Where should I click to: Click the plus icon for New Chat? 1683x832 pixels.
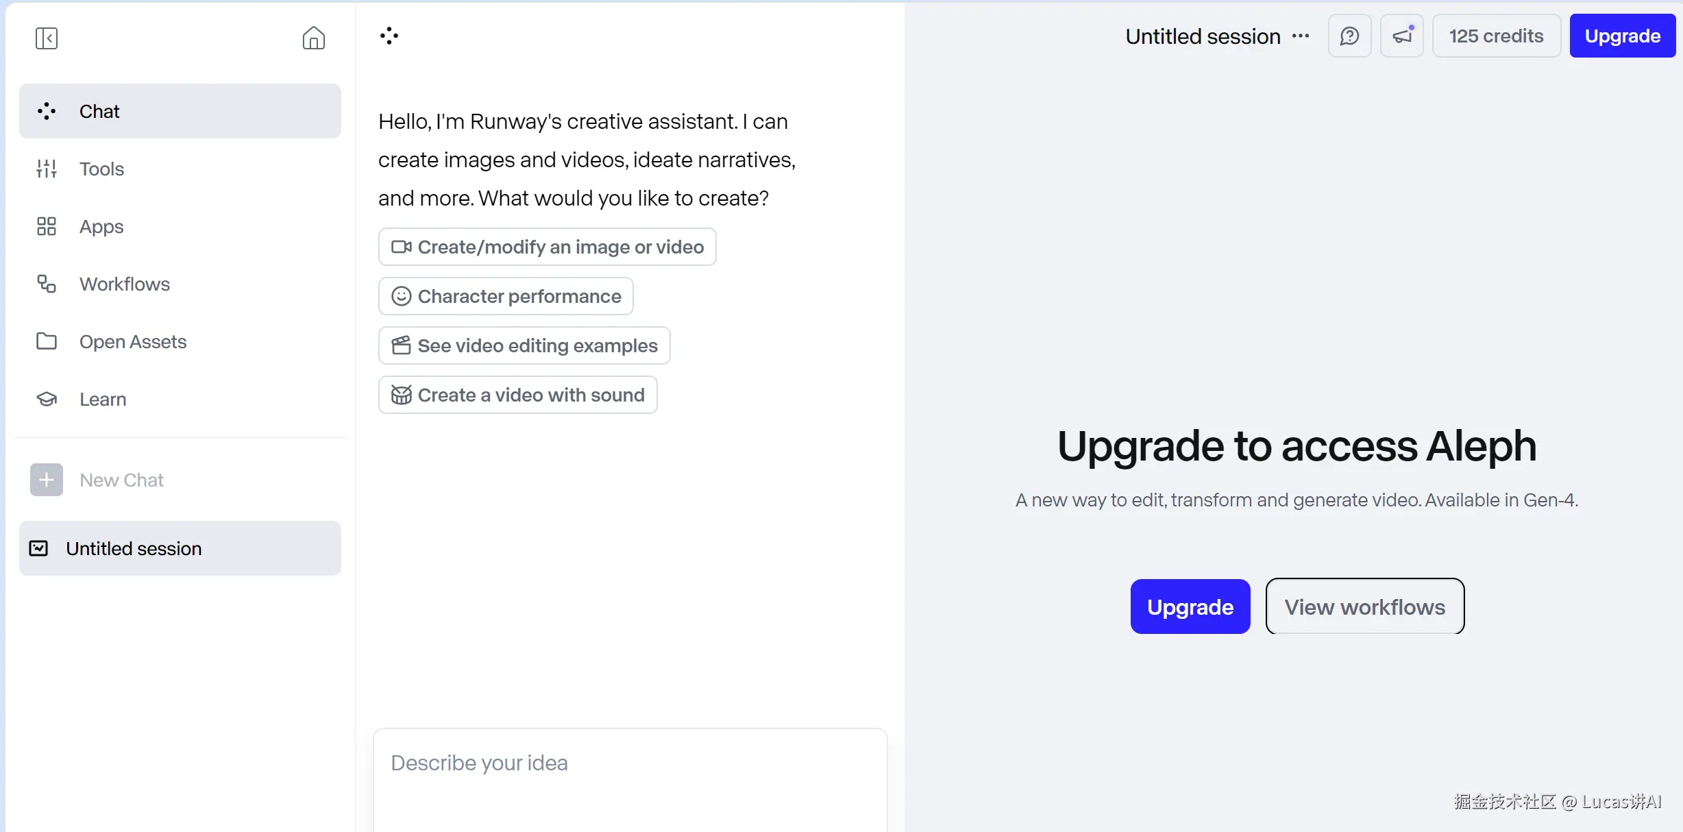click(47, 480)
